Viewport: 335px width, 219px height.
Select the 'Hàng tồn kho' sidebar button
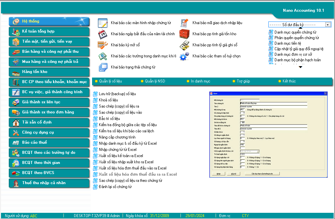point(49,72)
